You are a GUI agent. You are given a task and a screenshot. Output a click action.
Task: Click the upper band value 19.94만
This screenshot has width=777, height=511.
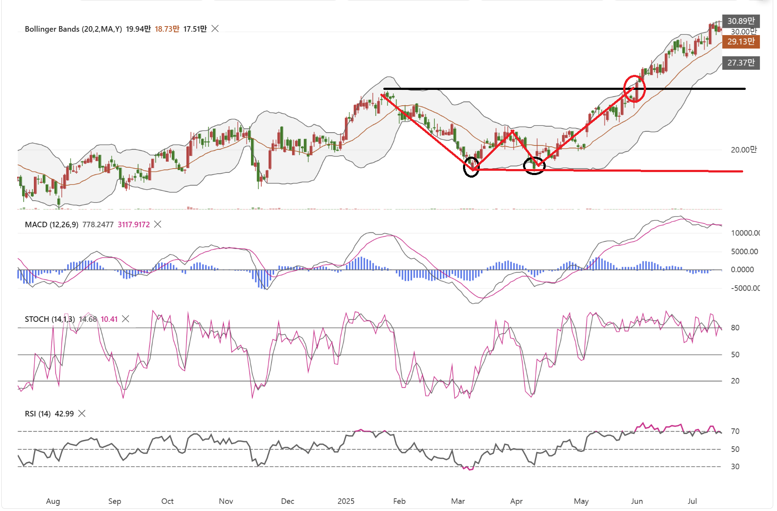[x=138, y=29]
